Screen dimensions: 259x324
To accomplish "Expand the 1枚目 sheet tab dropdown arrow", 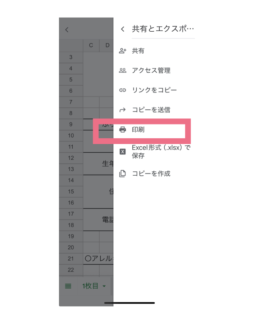I will pyautogui.click(x=104, y=286).
